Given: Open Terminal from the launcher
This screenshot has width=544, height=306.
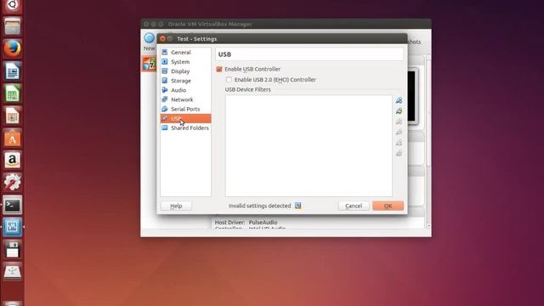Looking at the screenshot, I should (13, 205).
